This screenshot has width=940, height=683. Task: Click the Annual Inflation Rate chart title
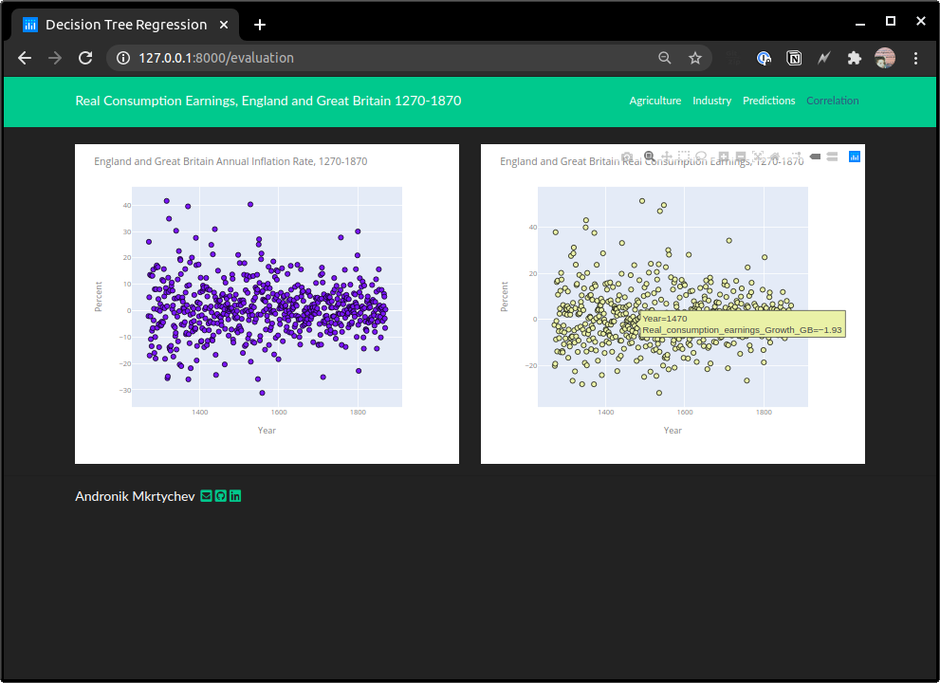point(230,161)
